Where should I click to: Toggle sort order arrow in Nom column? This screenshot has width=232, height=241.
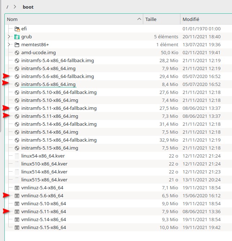point(139,19)
